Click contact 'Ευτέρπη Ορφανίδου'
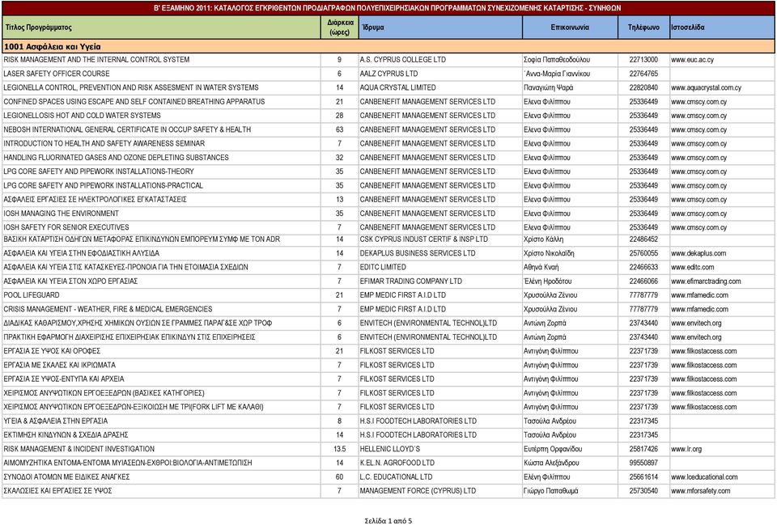The width and height of the screenshot is (777, 525). (553, 449)
